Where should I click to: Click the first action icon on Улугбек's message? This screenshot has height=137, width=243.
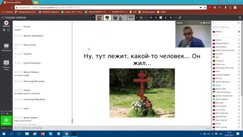pos(15,54)
